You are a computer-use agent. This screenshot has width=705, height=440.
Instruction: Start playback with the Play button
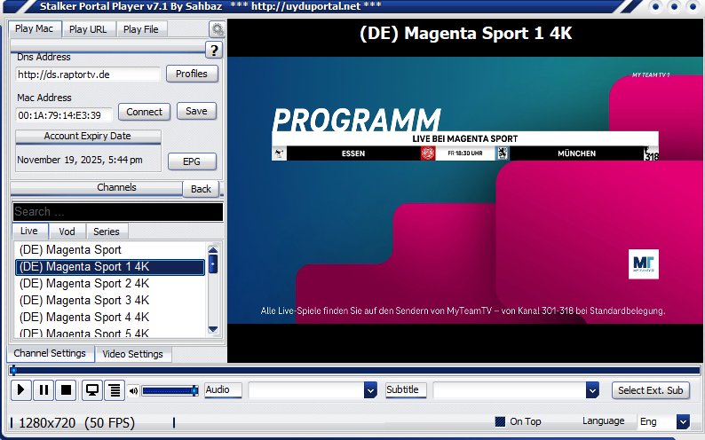tap(20, 389)
